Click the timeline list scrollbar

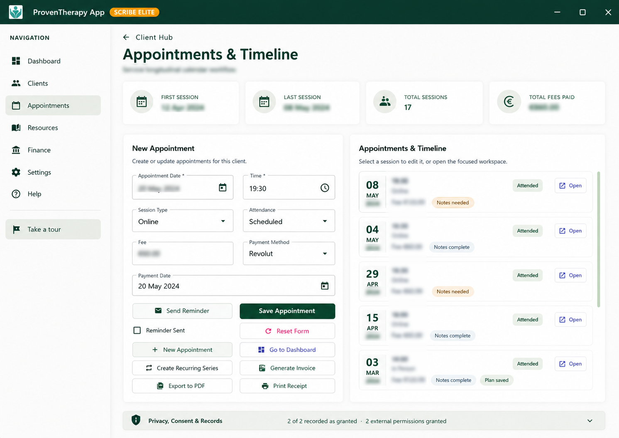click(x=598, y=240)
